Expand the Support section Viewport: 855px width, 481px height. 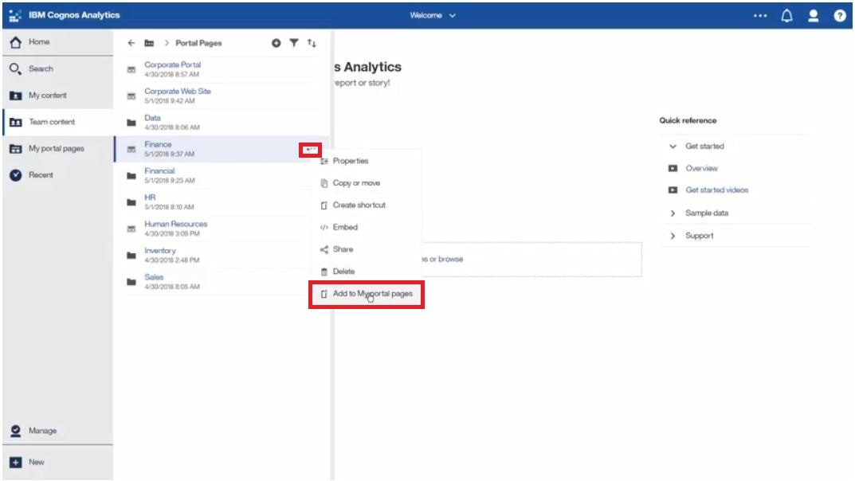673,236
